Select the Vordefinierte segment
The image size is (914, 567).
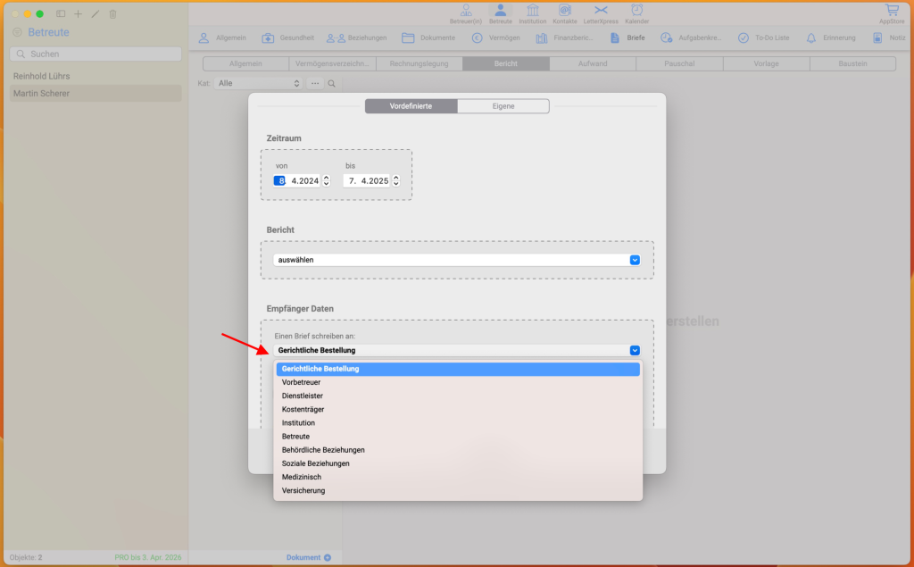411,106
